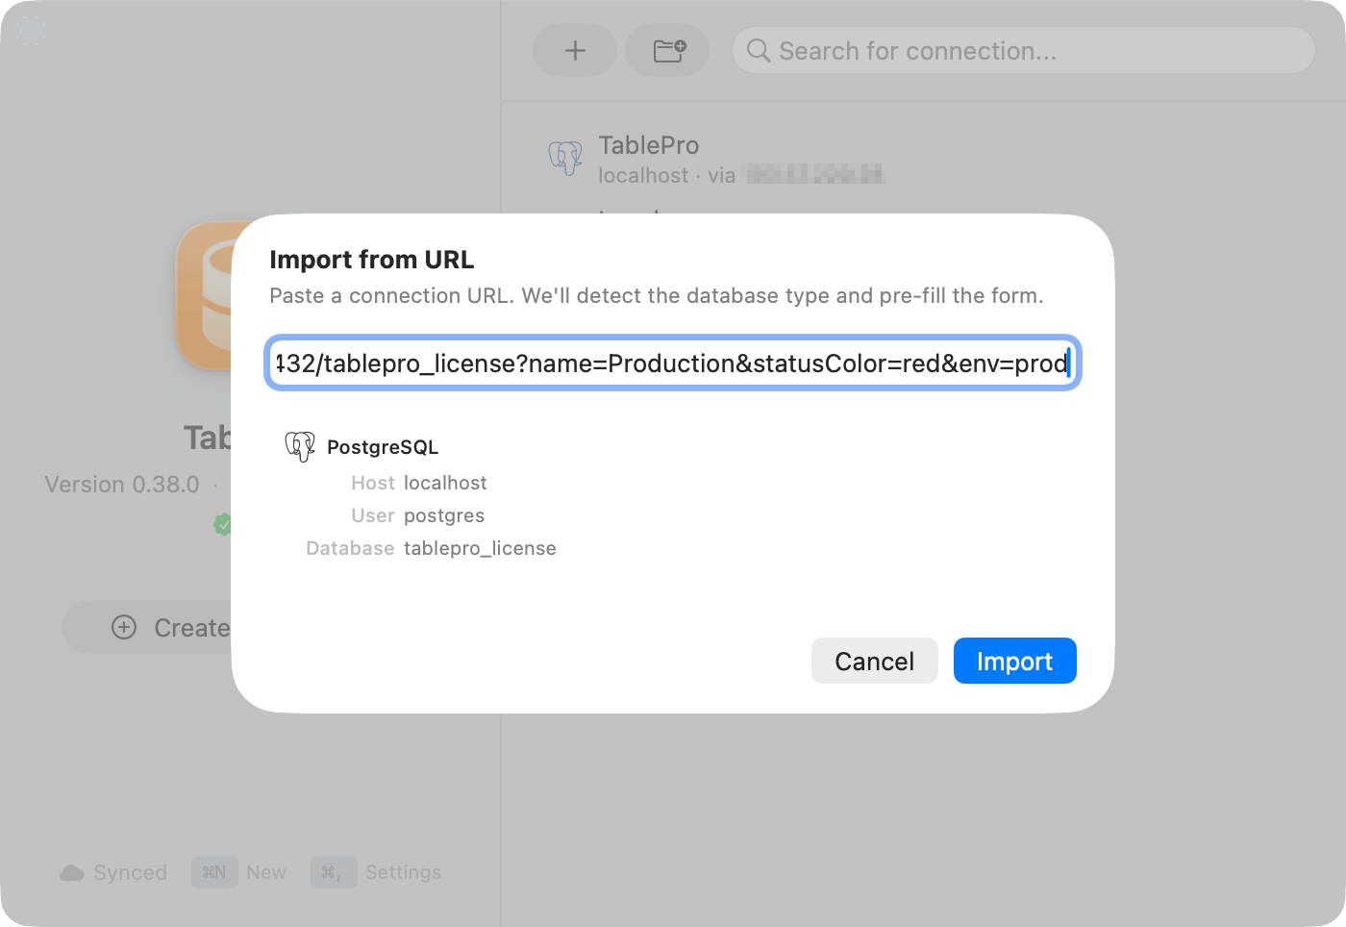Click the Database value tablepro_license

click(x=480, y=548)
